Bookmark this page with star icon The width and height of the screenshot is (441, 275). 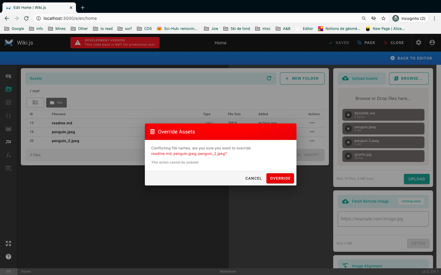383,18
